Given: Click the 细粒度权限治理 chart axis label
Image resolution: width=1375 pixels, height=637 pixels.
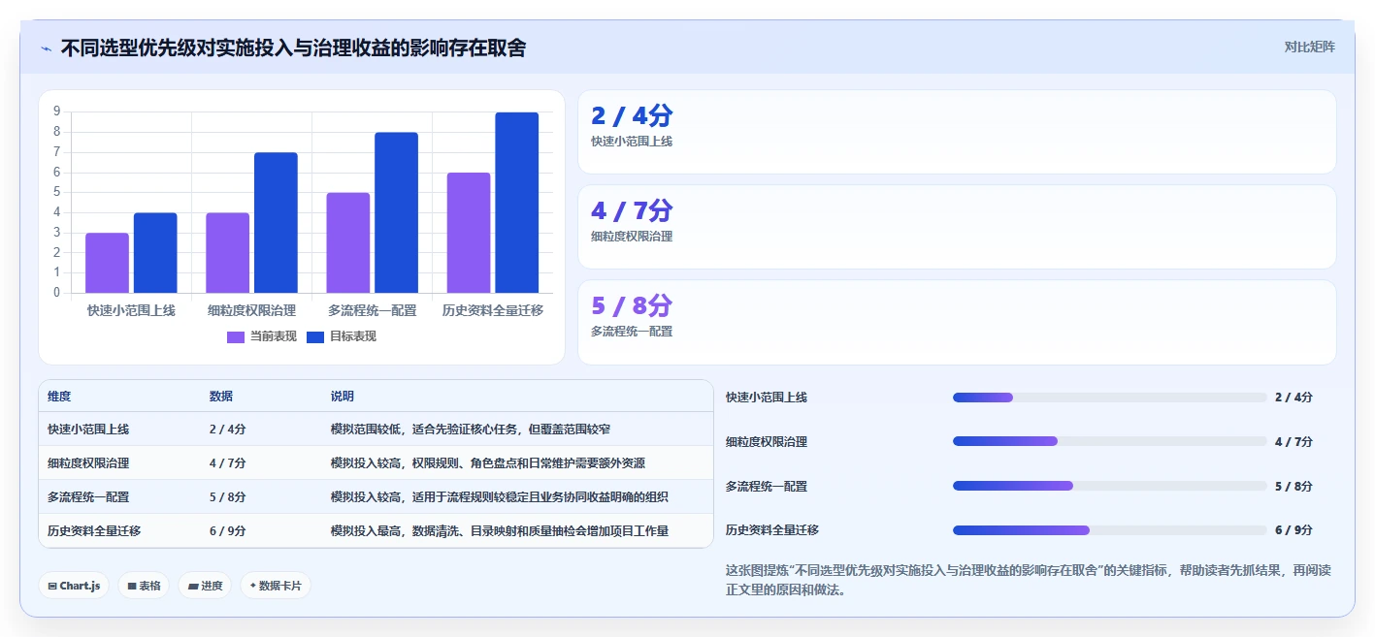Looking at the screenshot, I should 251,310.
